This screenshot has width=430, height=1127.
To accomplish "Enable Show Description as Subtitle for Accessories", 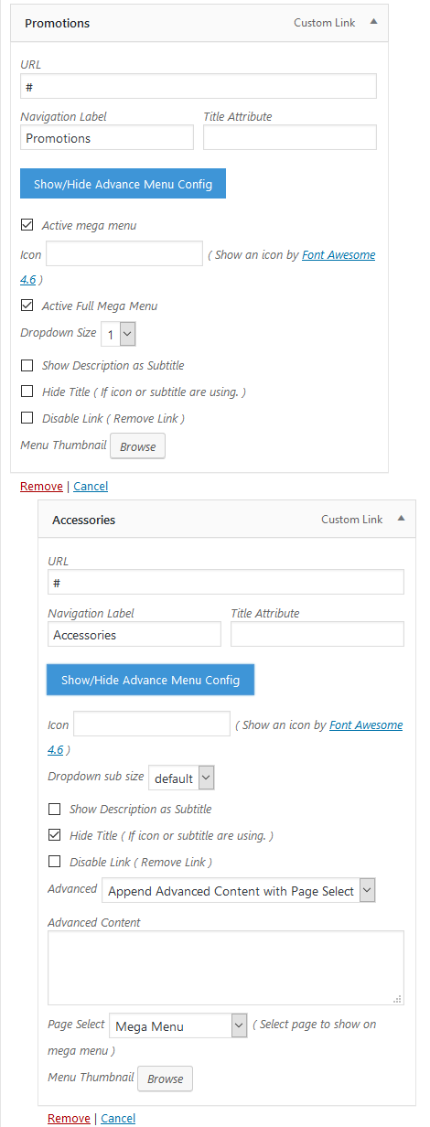I will pyautogui.click(x=54, y=809).
